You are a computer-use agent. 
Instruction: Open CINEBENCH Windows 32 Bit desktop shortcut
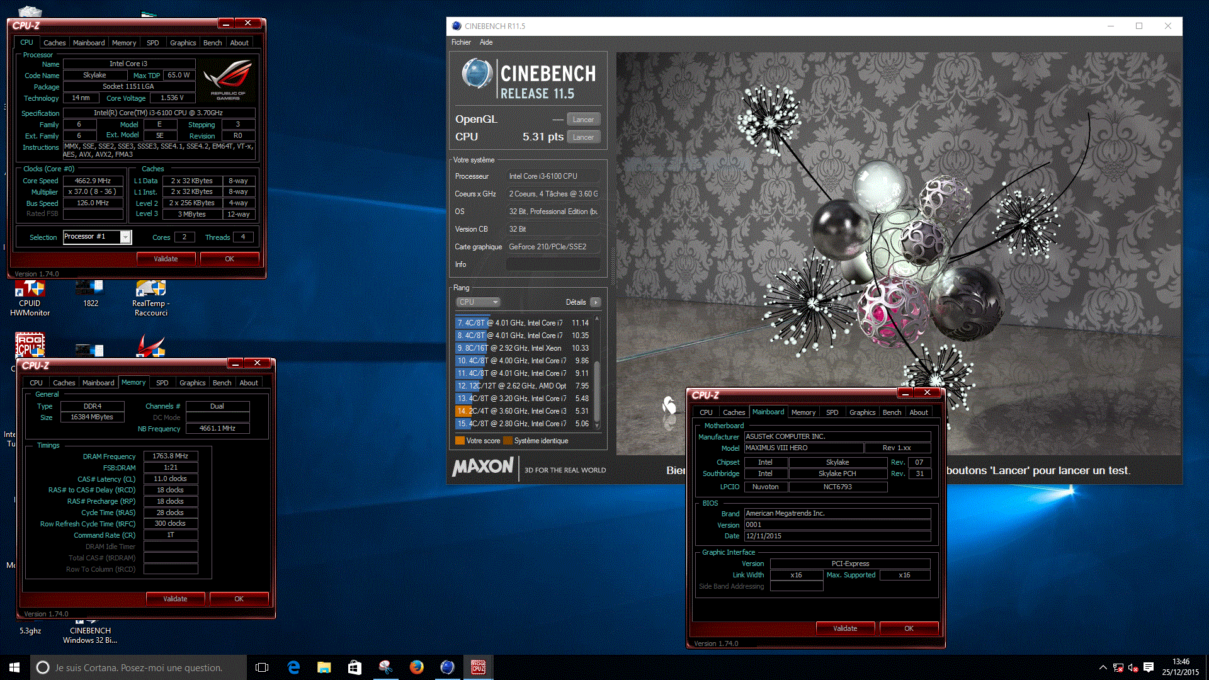(90, 632)
